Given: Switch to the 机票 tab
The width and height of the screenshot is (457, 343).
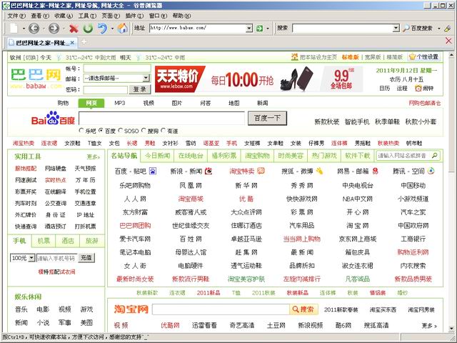Looking at the screenshot, I should (x=44, y=241).
